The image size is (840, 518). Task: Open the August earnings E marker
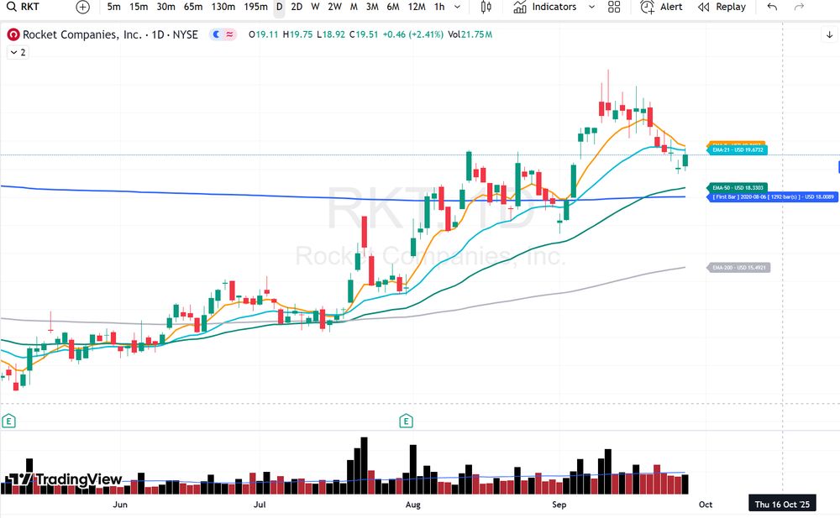pos(406,421)
